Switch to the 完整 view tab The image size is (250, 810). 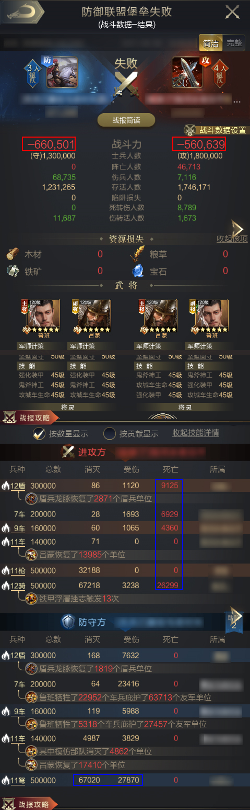pos(234,43)
